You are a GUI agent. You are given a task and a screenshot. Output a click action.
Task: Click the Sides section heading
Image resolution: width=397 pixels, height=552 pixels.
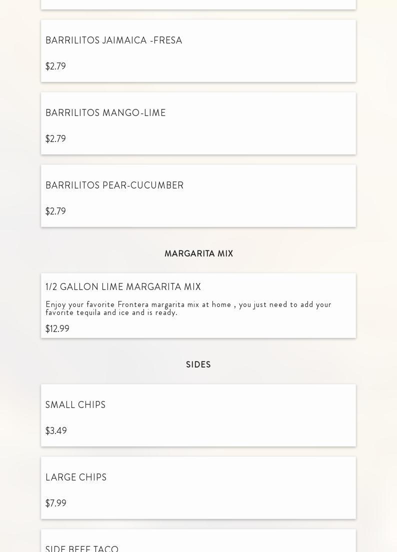click(x=198, y=365)
